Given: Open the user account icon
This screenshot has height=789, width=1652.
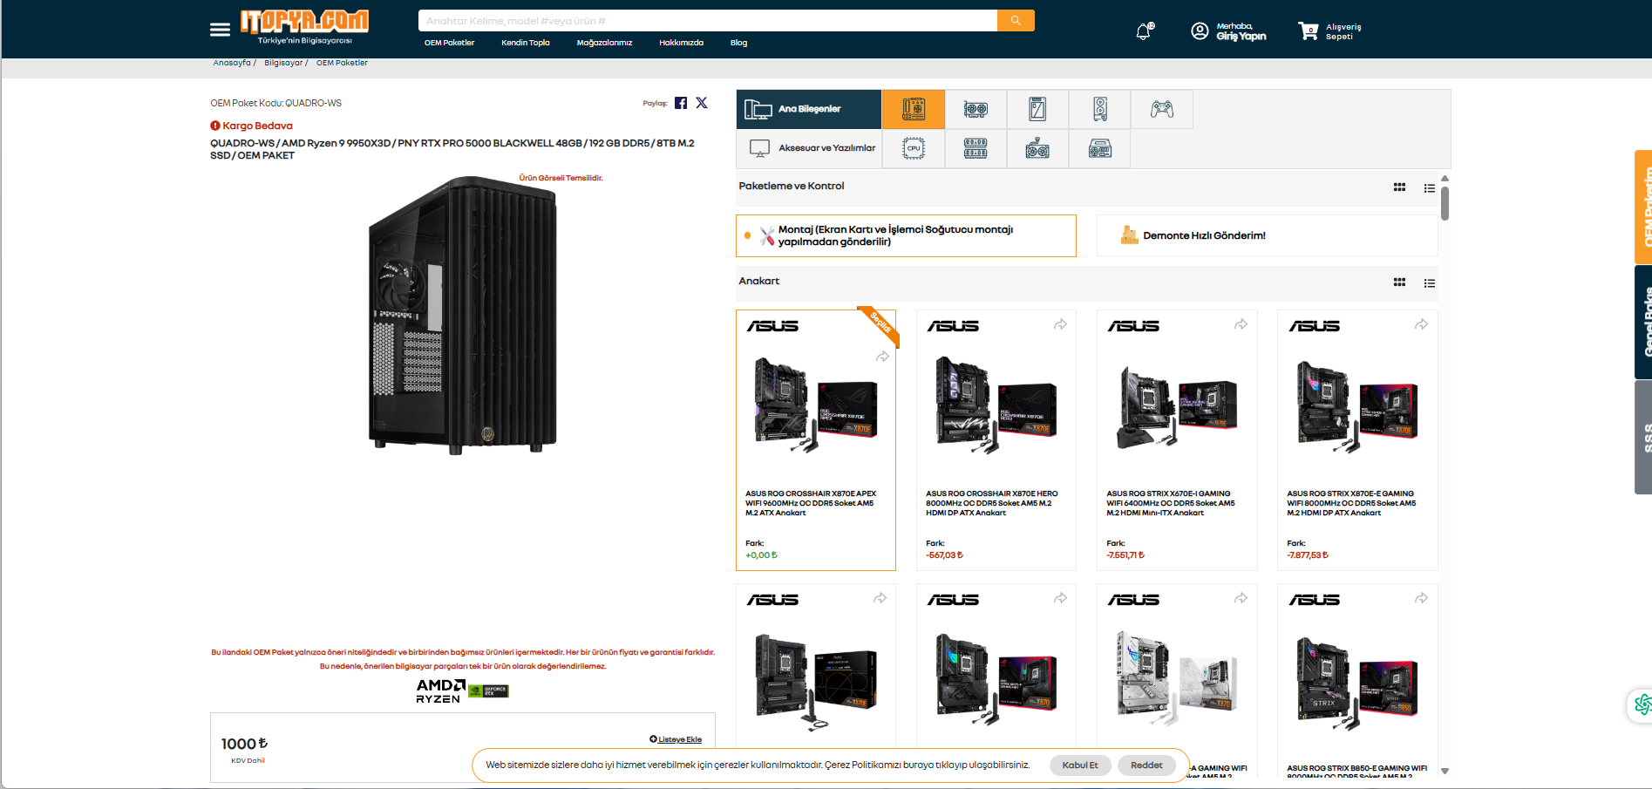Looking at the screenshot, I should [1200, 31].
